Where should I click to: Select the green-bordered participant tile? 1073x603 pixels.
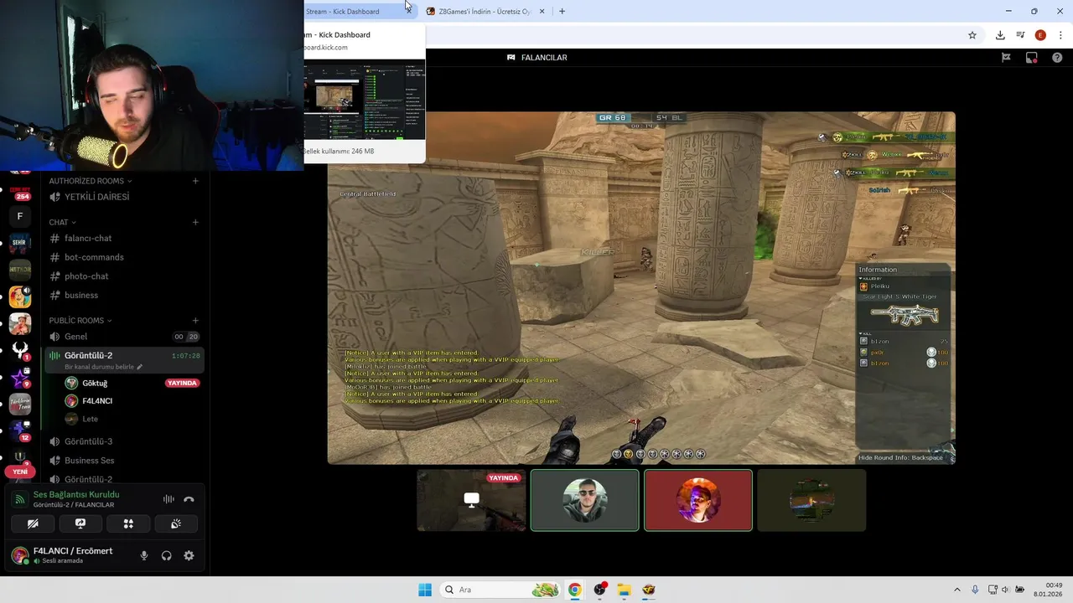click(585, 500)
